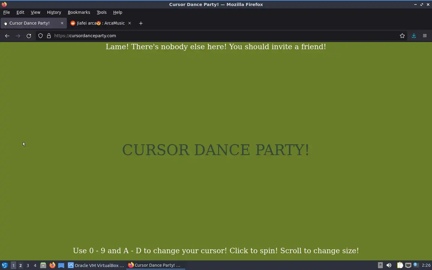Click the forward navigation arrow
The width and height of the screenshot is (432, 270).
click(x=18, y=36)
